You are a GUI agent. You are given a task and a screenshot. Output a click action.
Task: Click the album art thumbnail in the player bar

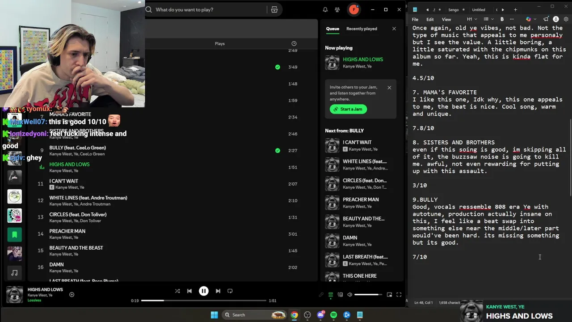(14, 295)
